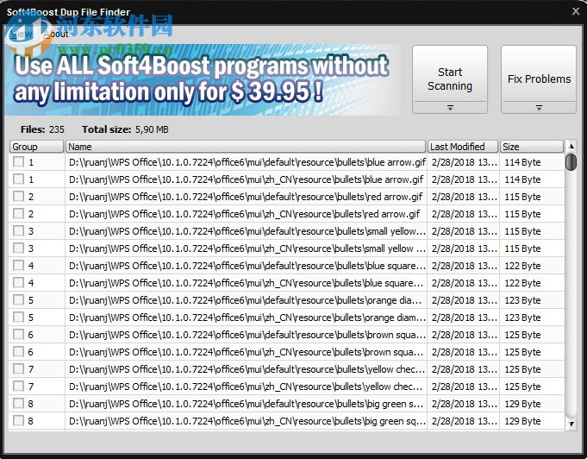The height and width of the screenshot is (459, 587).
Task: Click the date cell of default red arrow.gif
Action: pyautogui.click(x=465, y=197)
